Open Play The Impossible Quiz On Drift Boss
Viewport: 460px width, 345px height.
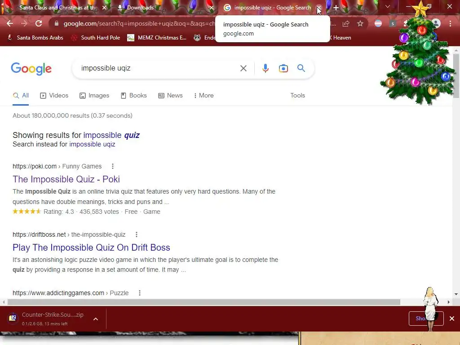(x=91, y=248)
